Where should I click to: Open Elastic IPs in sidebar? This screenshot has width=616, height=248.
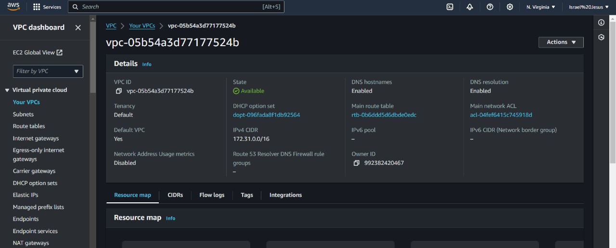coord(26,195)
